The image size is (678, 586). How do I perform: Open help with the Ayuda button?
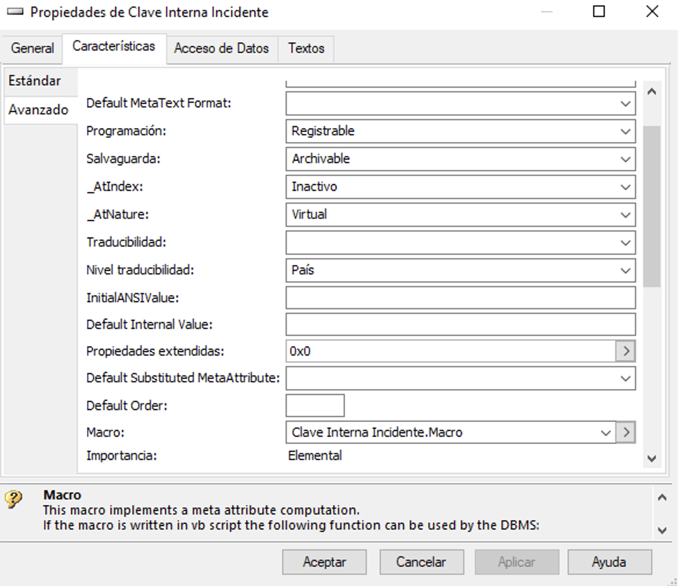tap(610, 562)
